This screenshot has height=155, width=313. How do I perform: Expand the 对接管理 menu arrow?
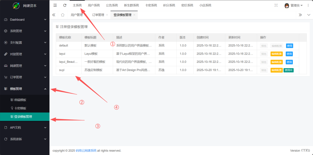(45, 54)
